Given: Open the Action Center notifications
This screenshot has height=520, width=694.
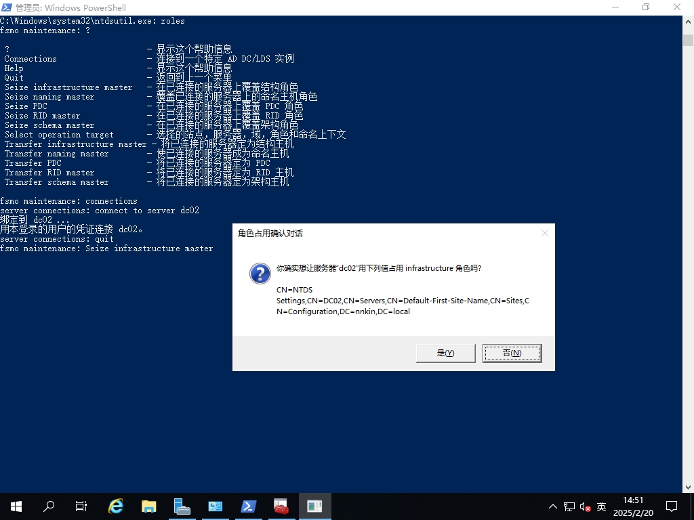Looking at the screenshot, I should (671, 506).
